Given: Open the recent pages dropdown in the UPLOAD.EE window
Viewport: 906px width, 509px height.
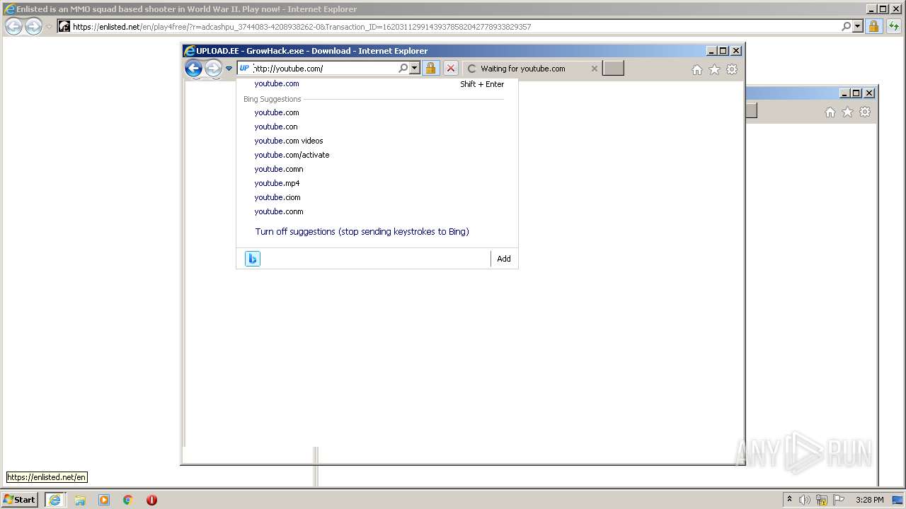Looking at the screenshot, I should pyautogui.click(x=229, y=69).
